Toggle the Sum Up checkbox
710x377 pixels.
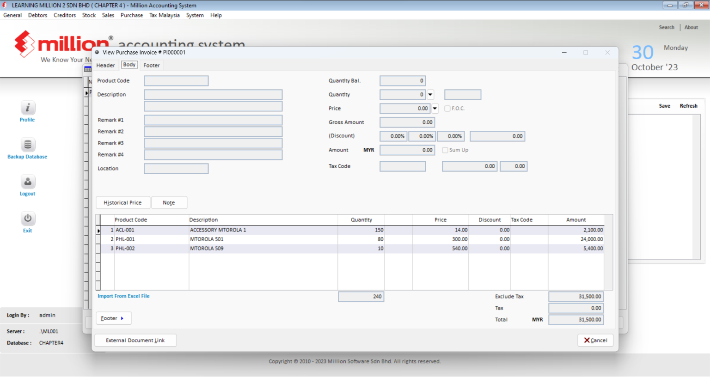click(x=445, y=150)
